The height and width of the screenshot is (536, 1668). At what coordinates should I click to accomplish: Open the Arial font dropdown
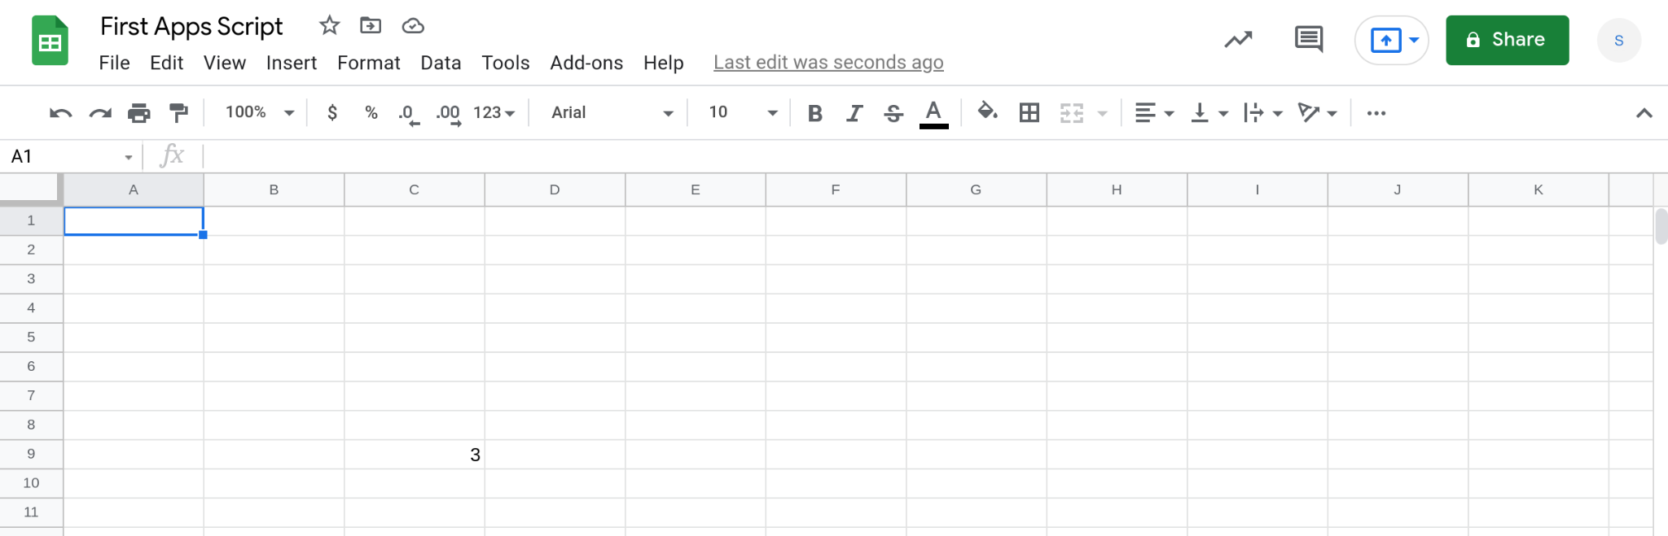pyautogui.click(x=612, y=113)
